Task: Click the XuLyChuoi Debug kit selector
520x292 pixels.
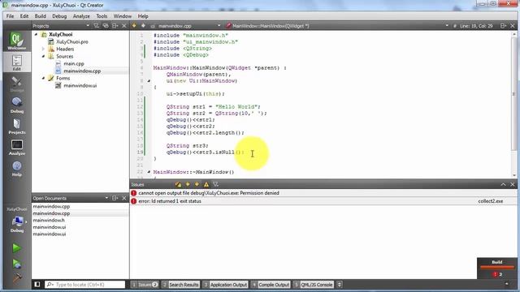Action: (x=16, y=220)
